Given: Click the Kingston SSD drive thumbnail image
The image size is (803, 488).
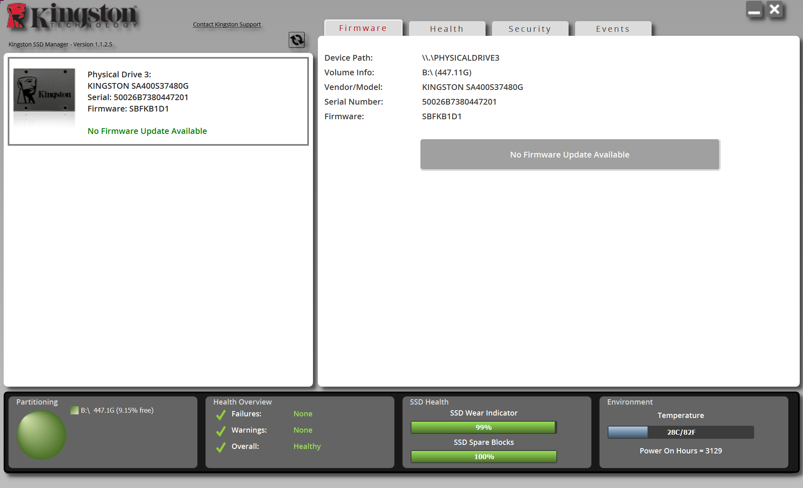Looking at the screenshot, I should (x=44, y=90).
